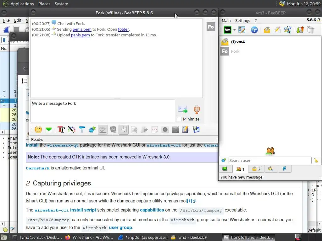Click the code snippet </> icon

pos(155,130)
